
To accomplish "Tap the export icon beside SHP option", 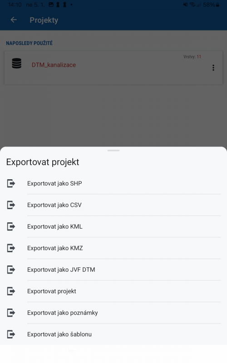I will [11, 183].
